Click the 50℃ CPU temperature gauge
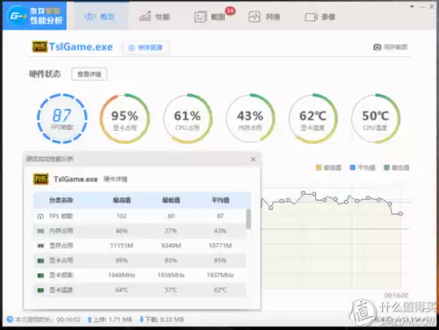This screenshot has height=330, width=439. point(376,118)
